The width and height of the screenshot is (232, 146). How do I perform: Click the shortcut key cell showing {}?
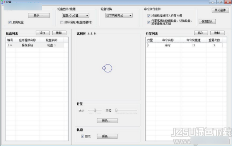[193, 45]
